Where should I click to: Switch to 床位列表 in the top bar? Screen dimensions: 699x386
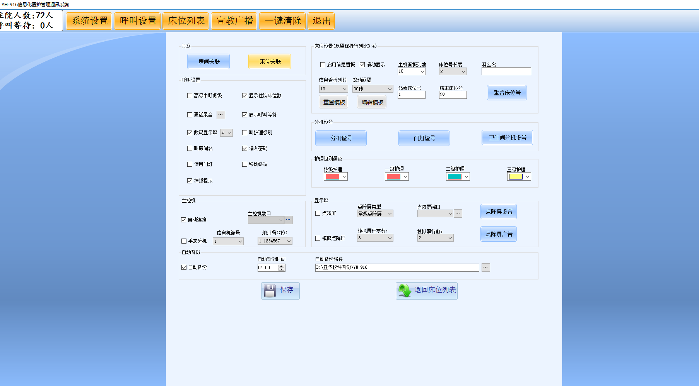[x=186, y=21]
